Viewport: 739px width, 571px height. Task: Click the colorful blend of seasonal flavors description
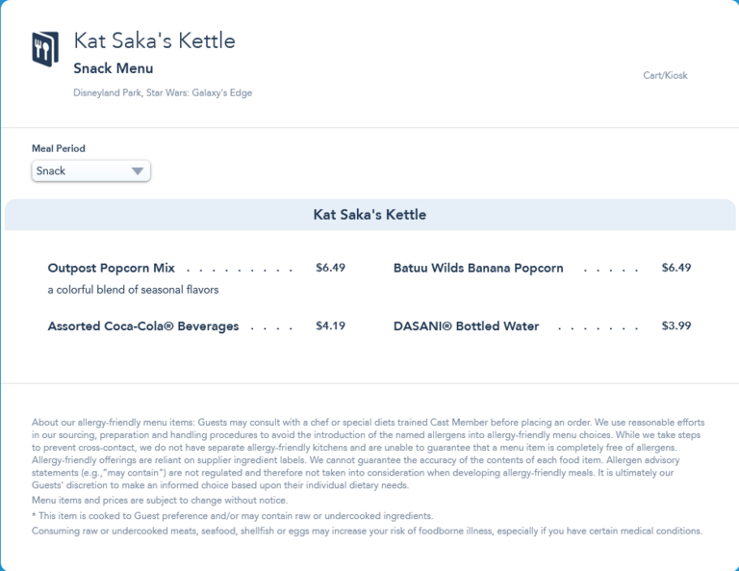coord(133,290)
